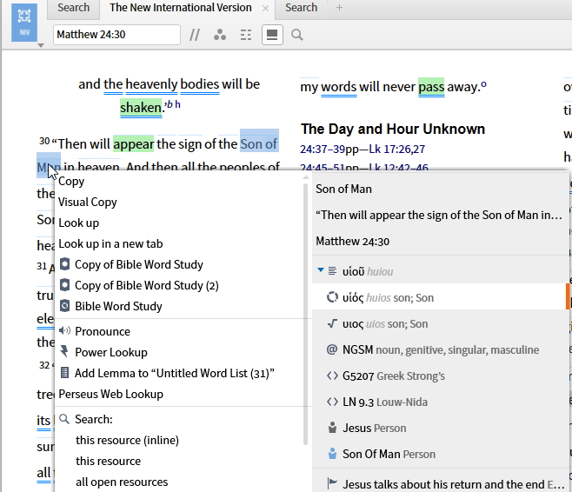The width and height of the screenshot is (572, 492).
Task: Search this resource option
Action: (108, 461)
